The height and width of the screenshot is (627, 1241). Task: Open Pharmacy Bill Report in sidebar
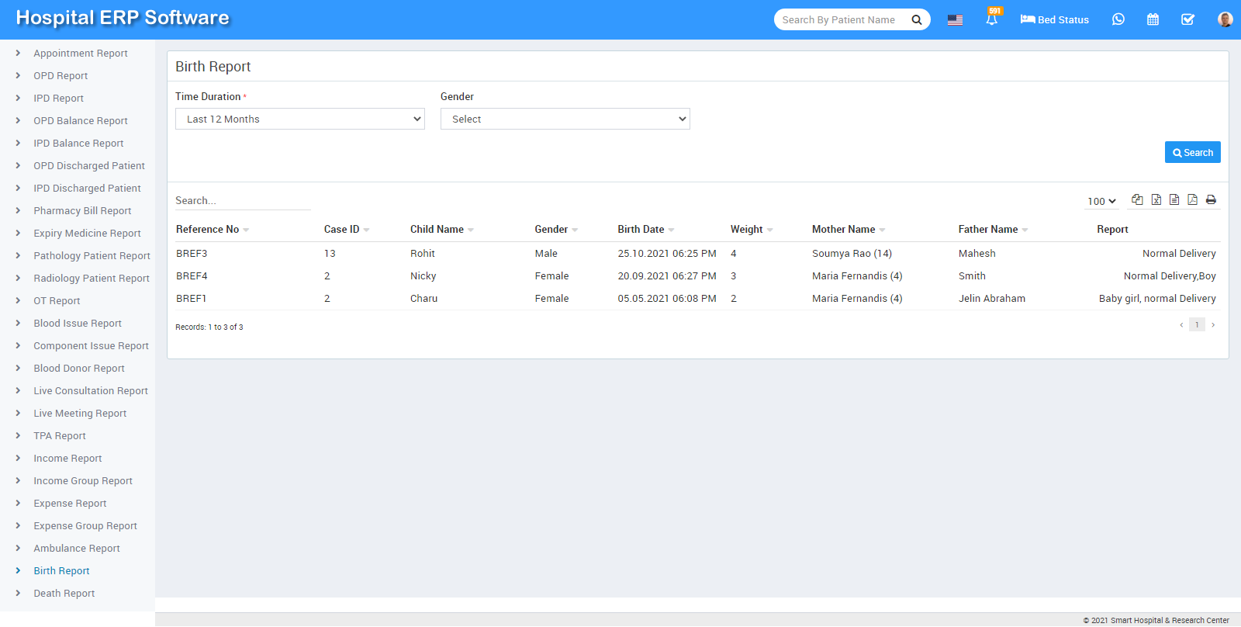pyautogui.click(x=82, y=211)
